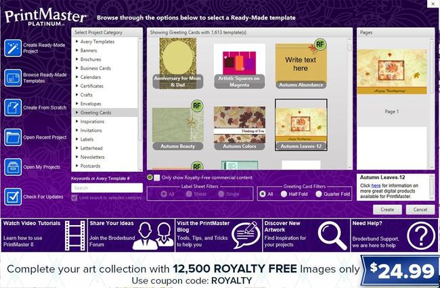Open the Labels category
Viewport: 440px width, 288px height.
[87, 139]
